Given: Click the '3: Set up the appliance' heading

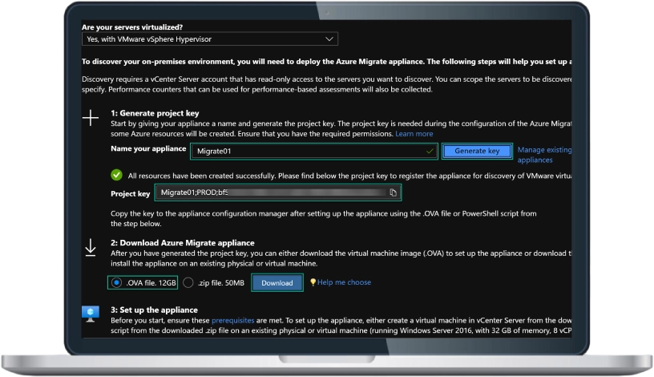Looking at the screenshot, I should [155, 310].
